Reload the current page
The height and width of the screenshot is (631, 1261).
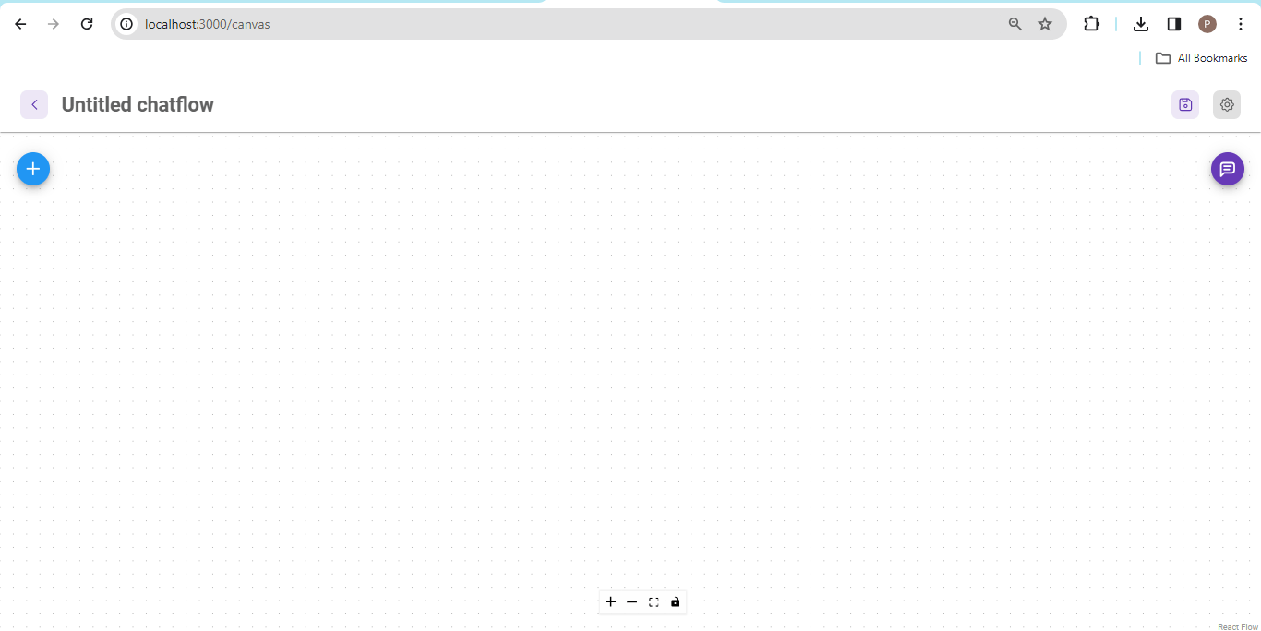coord(87,24)
